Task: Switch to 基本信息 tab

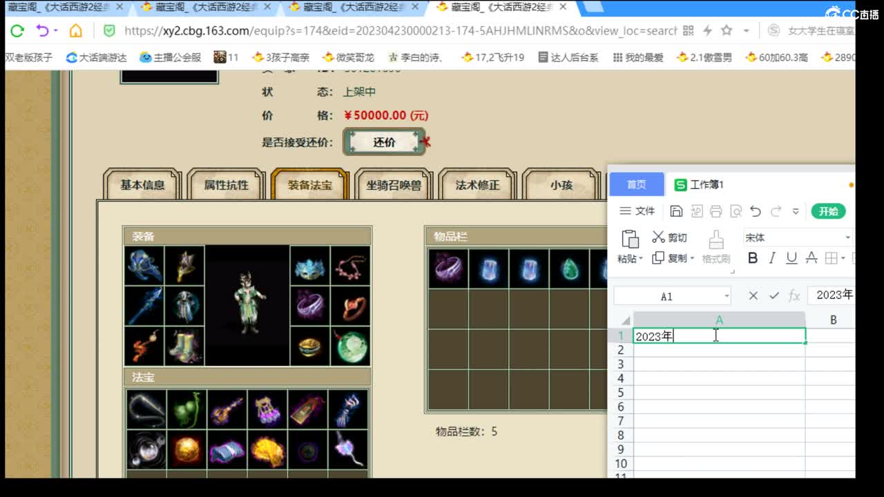Action: (142, 185)
